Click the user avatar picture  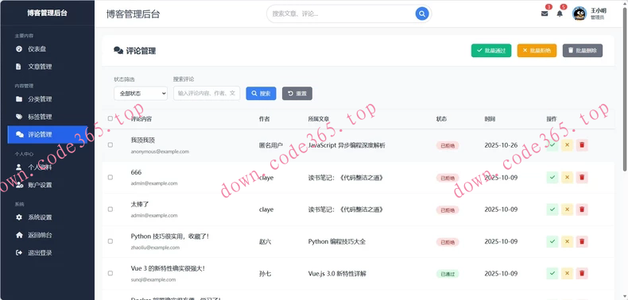pos(580,13)
